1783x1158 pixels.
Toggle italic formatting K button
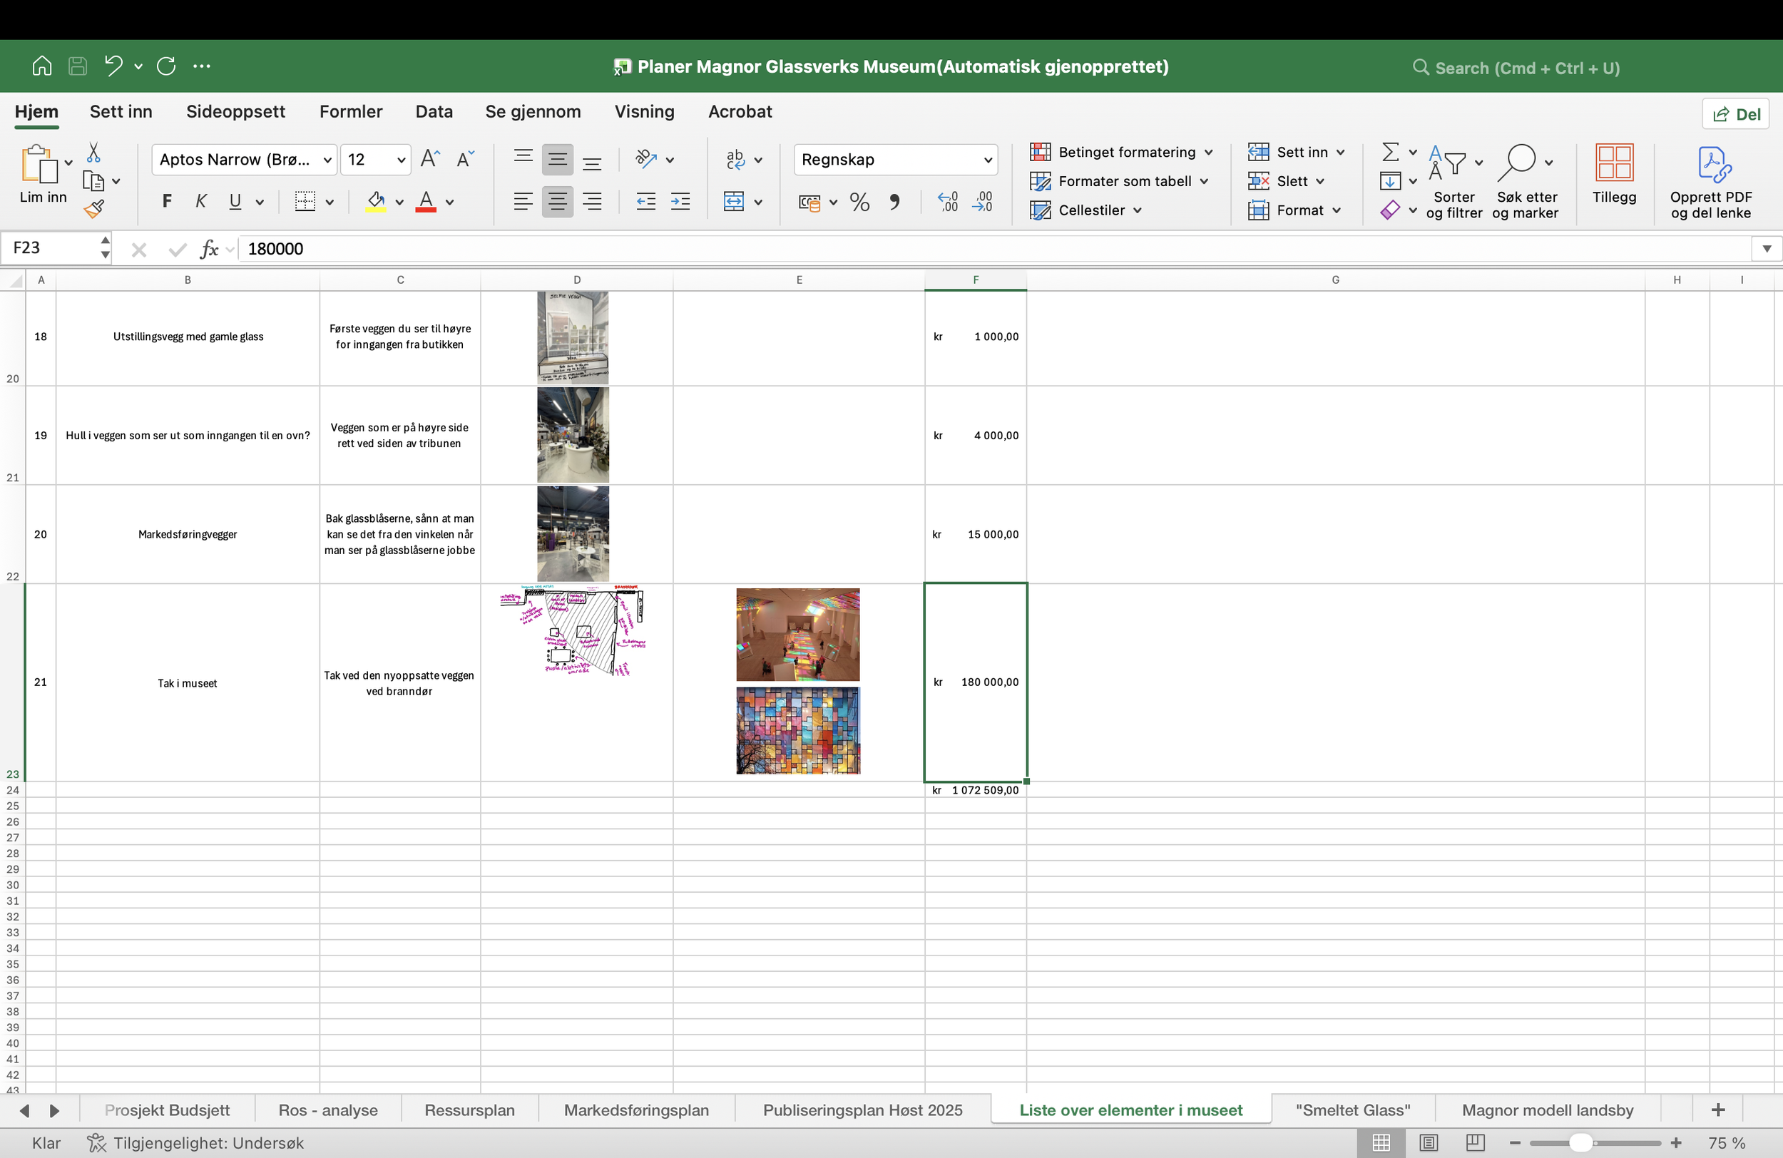pos(201,202)
